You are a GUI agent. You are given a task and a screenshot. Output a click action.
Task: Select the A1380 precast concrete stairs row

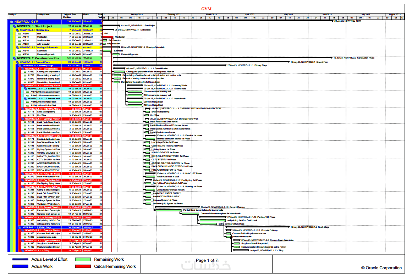[61, 237]
